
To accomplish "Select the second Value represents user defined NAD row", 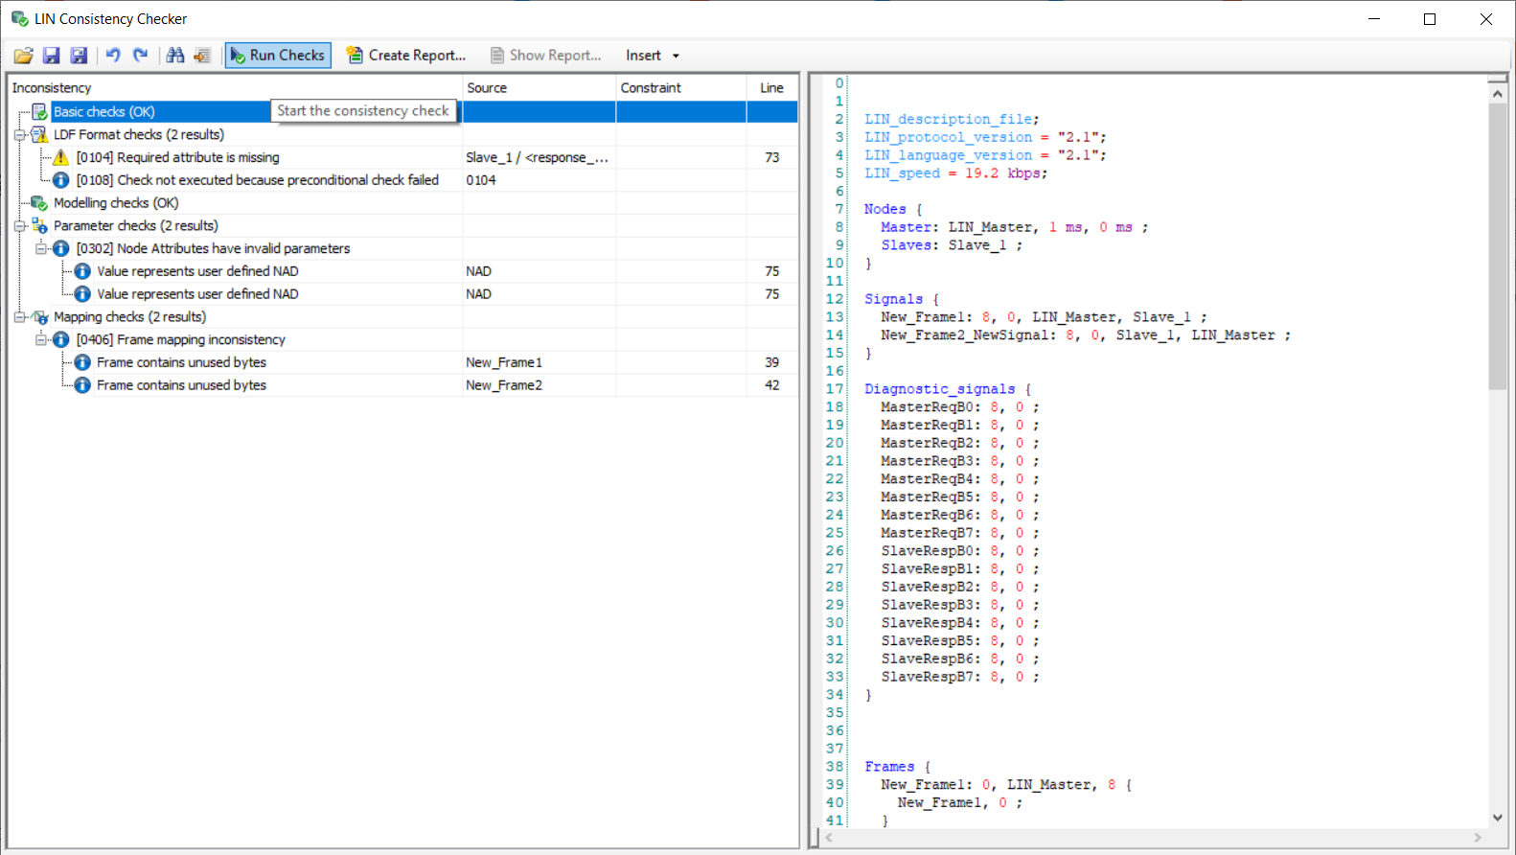I will click(197, 294).
